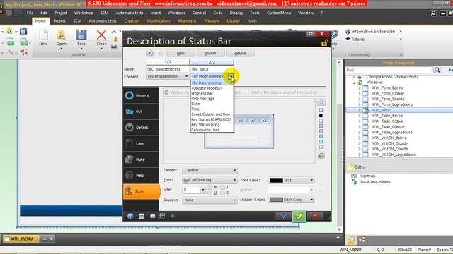Screen dimensions: 453x254
Task: Cancel dialog with the red X button
Action: pyautogui.click(x=315, y=217)
